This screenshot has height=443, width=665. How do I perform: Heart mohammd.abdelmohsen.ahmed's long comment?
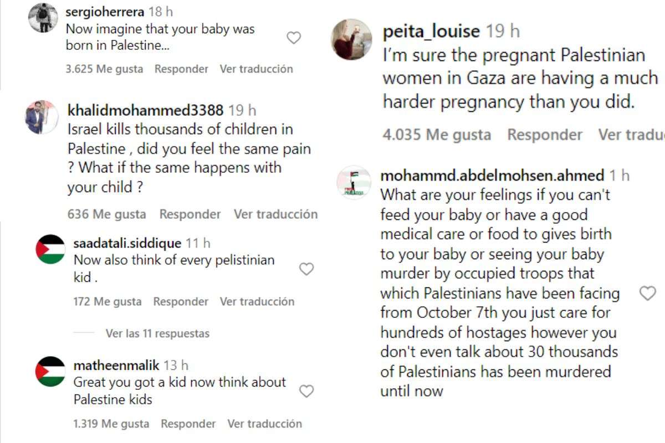(647, 293)
